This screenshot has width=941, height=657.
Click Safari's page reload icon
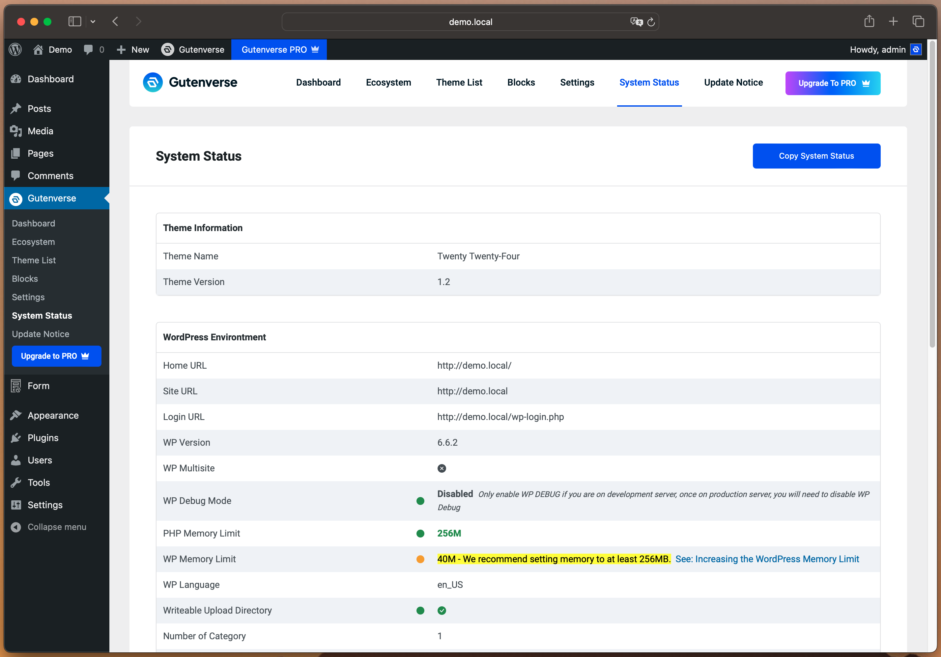[x=651, y=22]
